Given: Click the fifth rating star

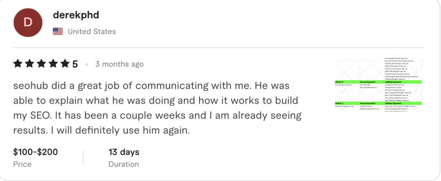Looking at the screenshot, I should tap(65, 64).
